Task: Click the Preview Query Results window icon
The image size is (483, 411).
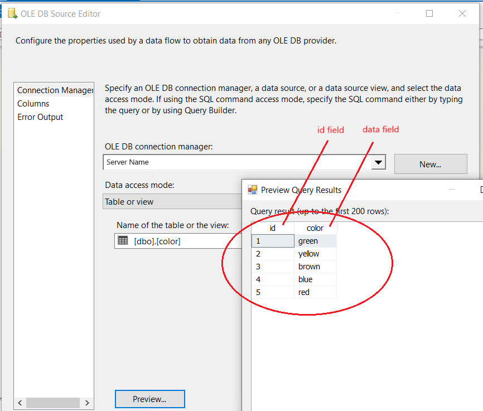Action: (x=253, y=190)
